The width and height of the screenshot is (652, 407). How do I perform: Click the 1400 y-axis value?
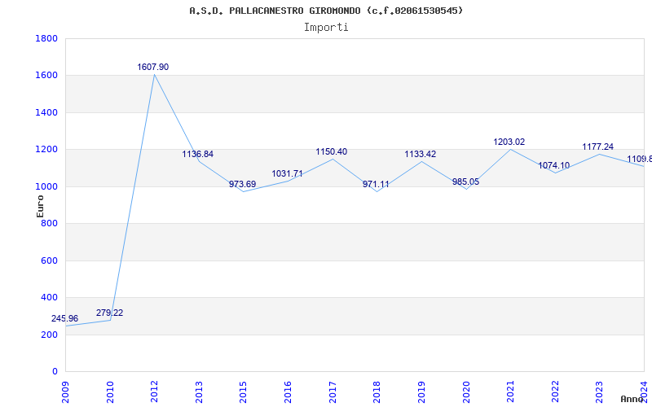pyautogui.click(x=46, y=112)
